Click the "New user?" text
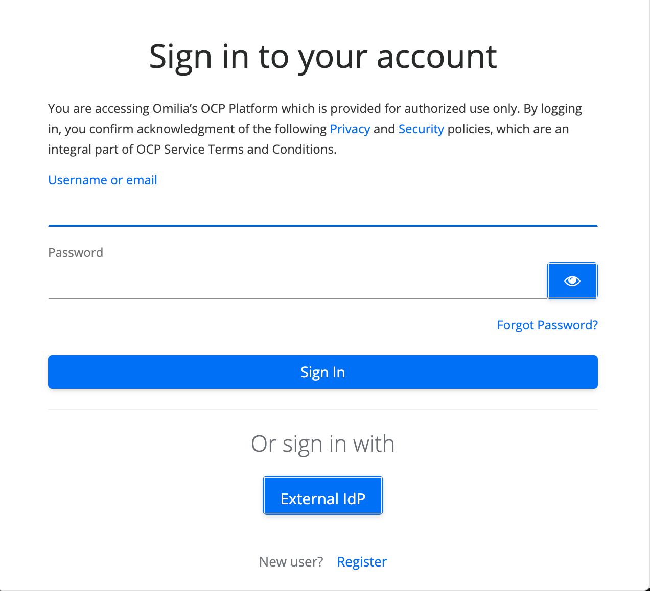 [291, 562]
